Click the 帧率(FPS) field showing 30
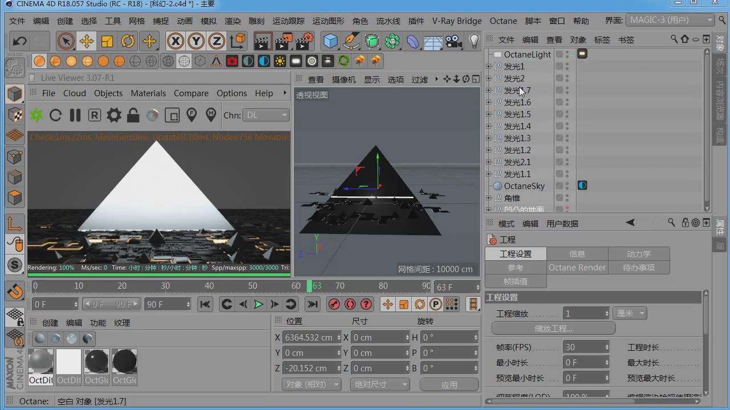This screenshot has width=730, height=410. [587, 347]
